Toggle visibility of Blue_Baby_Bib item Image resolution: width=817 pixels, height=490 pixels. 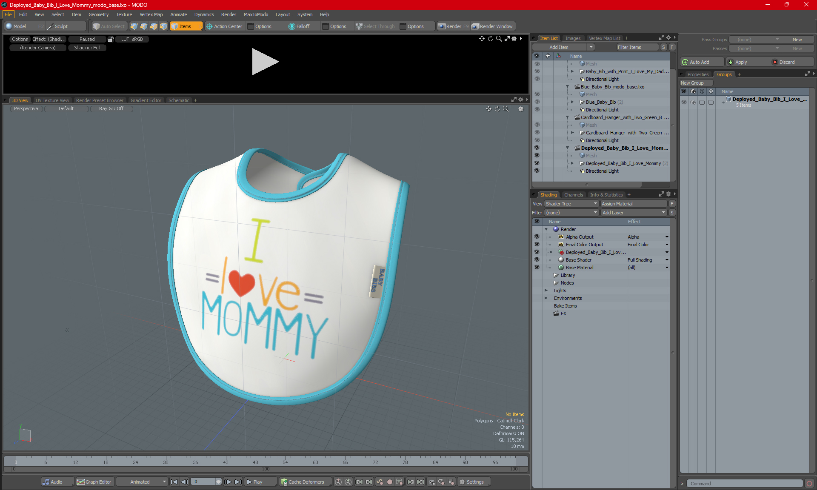tap(537, 102)
